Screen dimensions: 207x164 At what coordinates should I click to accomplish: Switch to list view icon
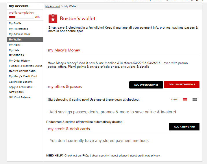185,99
